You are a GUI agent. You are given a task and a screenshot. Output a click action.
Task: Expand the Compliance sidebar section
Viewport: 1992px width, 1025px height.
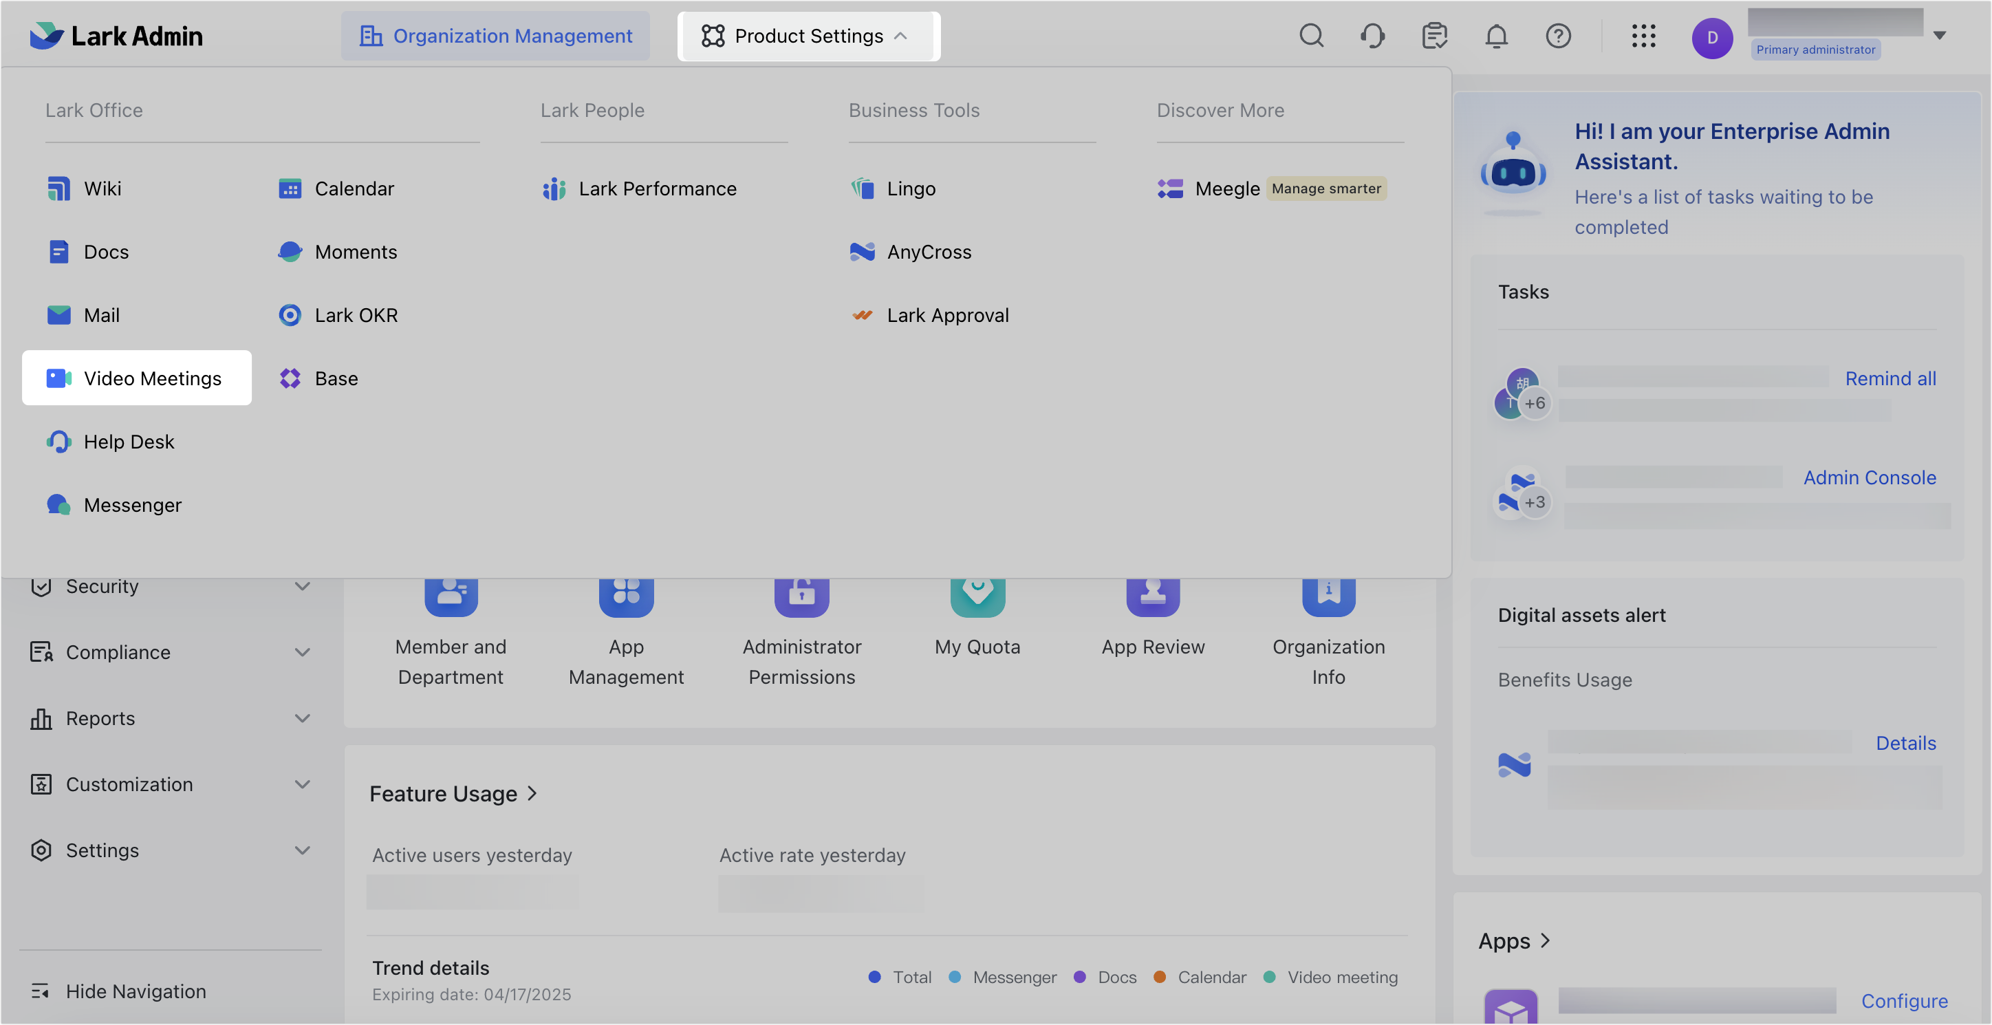[303, 651]
